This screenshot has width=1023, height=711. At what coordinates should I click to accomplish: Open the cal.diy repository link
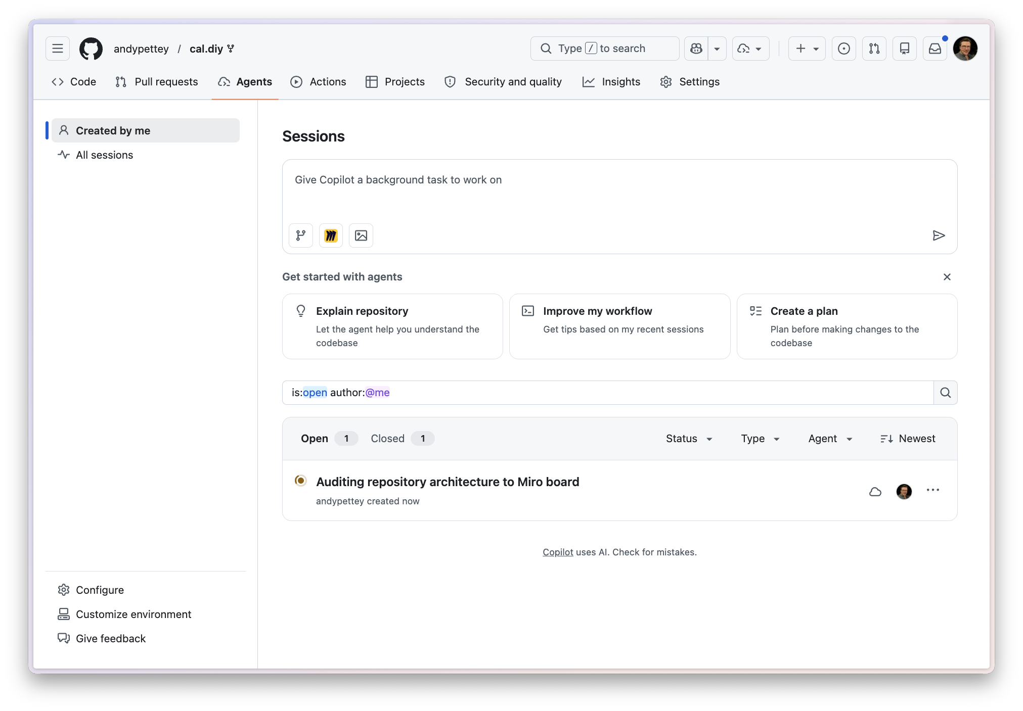click(206, 49)
